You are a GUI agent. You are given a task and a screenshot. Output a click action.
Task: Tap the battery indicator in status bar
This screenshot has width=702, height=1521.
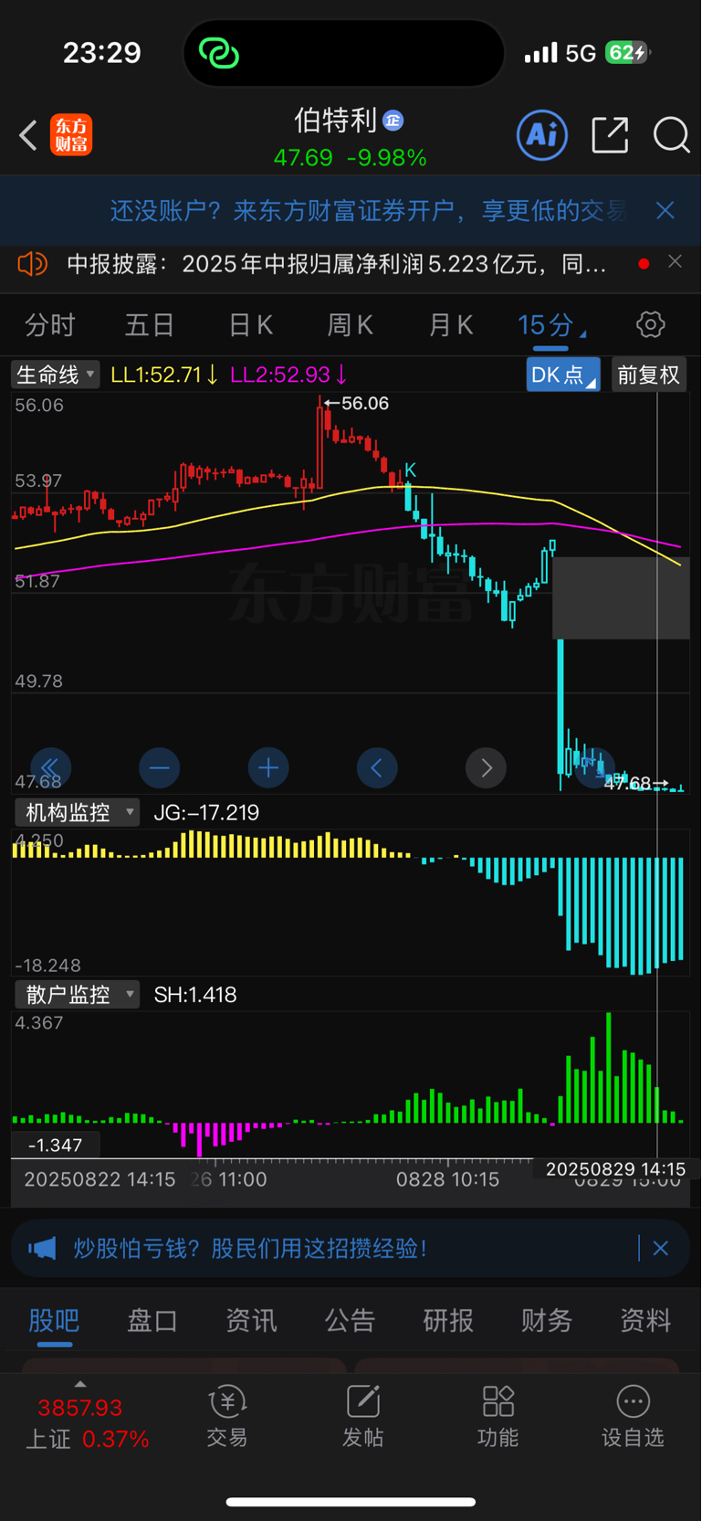[x=627, y=53]
